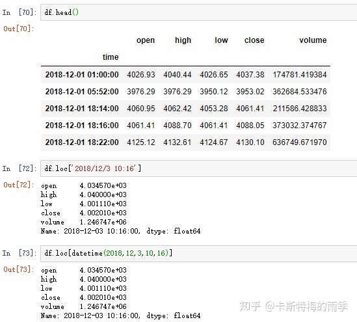This screenshot has width=357, height=322.
Task: Click high value 4062.42
Action: [178, 109]
